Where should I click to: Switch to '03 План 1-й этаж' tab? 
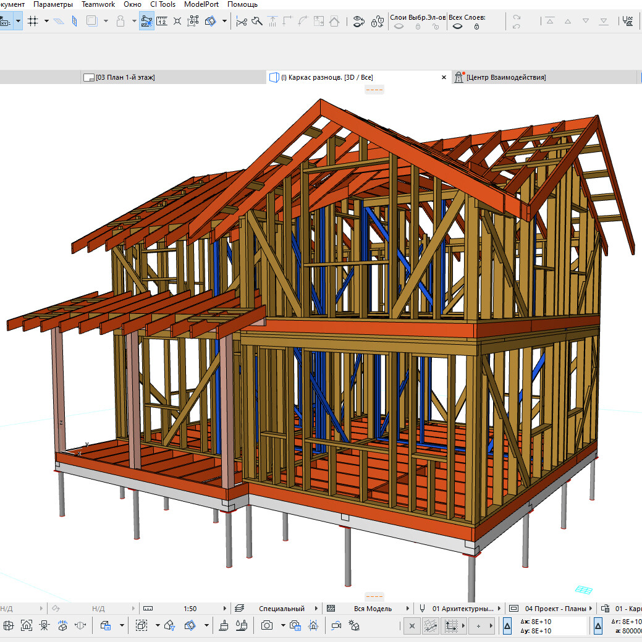(x=125, y=77)
